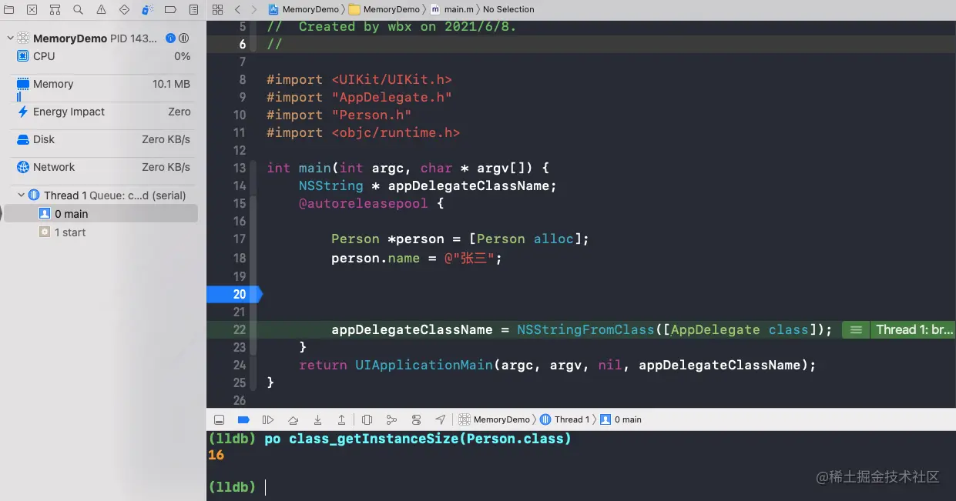
Task: Open MemoryDemo folder in editor jump bar
Action: (x=384, y=9)
